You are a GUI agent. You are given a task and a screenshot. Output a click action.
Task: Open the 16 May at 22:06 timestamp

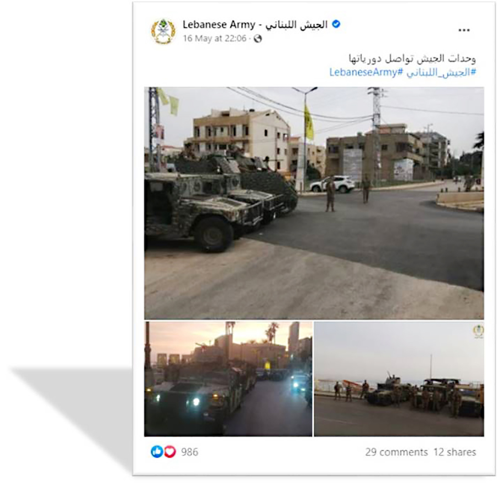click(215, 38)
